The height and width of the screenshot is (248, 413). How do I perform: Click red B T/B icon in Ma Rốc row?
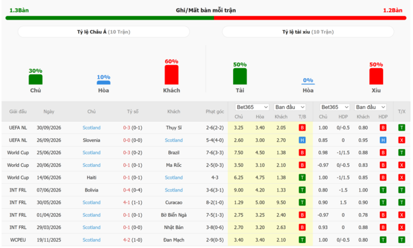coord(302,165)
